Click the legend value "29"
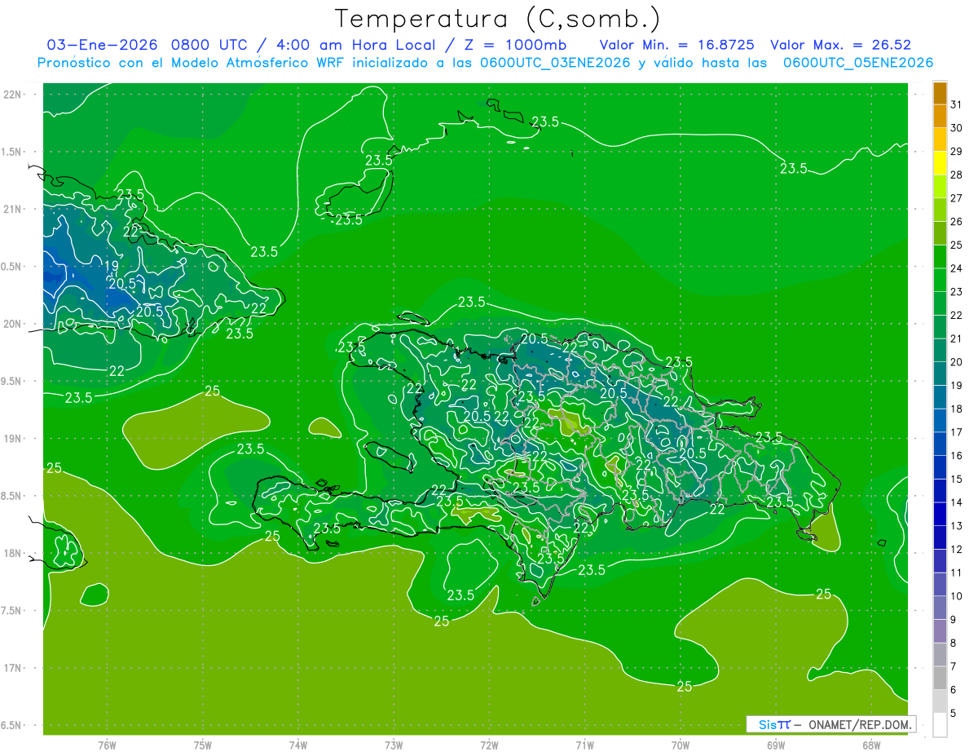The image size is (978, 756). (x=957, y=151)
